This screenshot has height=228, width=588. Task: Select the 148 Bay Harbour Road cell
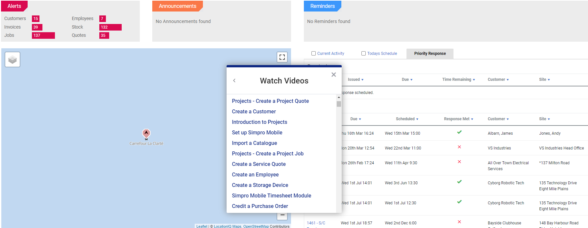(x=559, y=223)
